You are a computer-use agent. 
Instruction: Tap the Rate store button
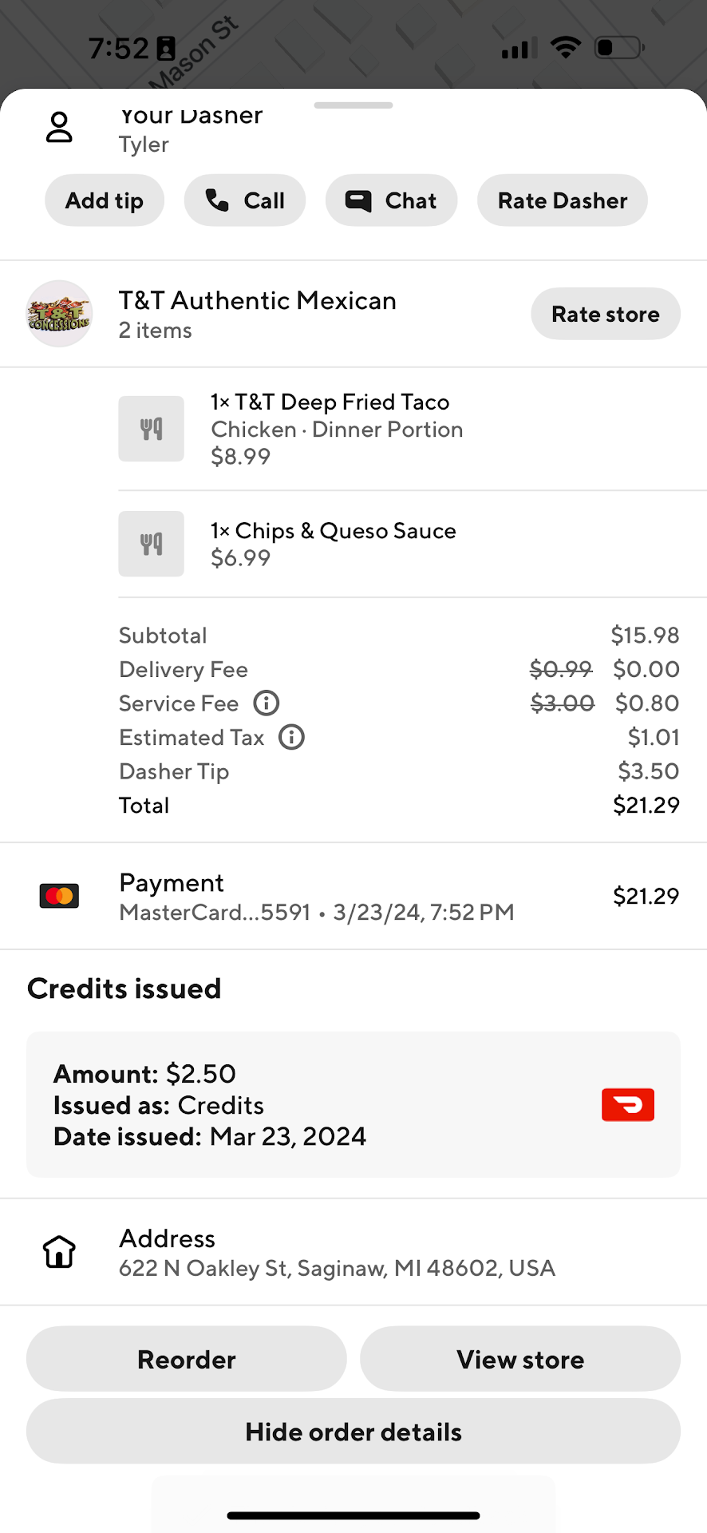point(606,314)
